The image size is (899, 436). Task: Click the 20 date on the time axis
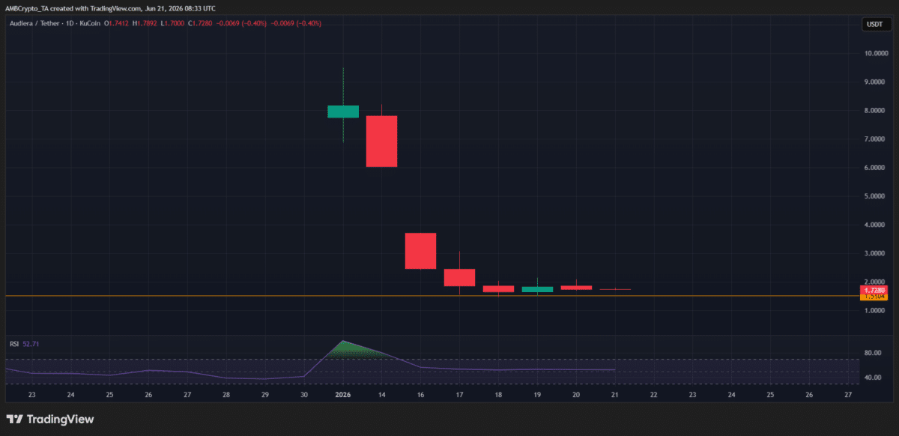(x=576, y=394)
